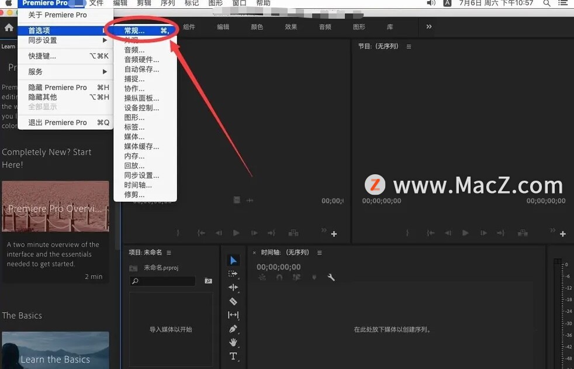The height and width of the screenshot is (369, 574).
Task: Switch to 库 workspace tab
Action: pos(390,27)
